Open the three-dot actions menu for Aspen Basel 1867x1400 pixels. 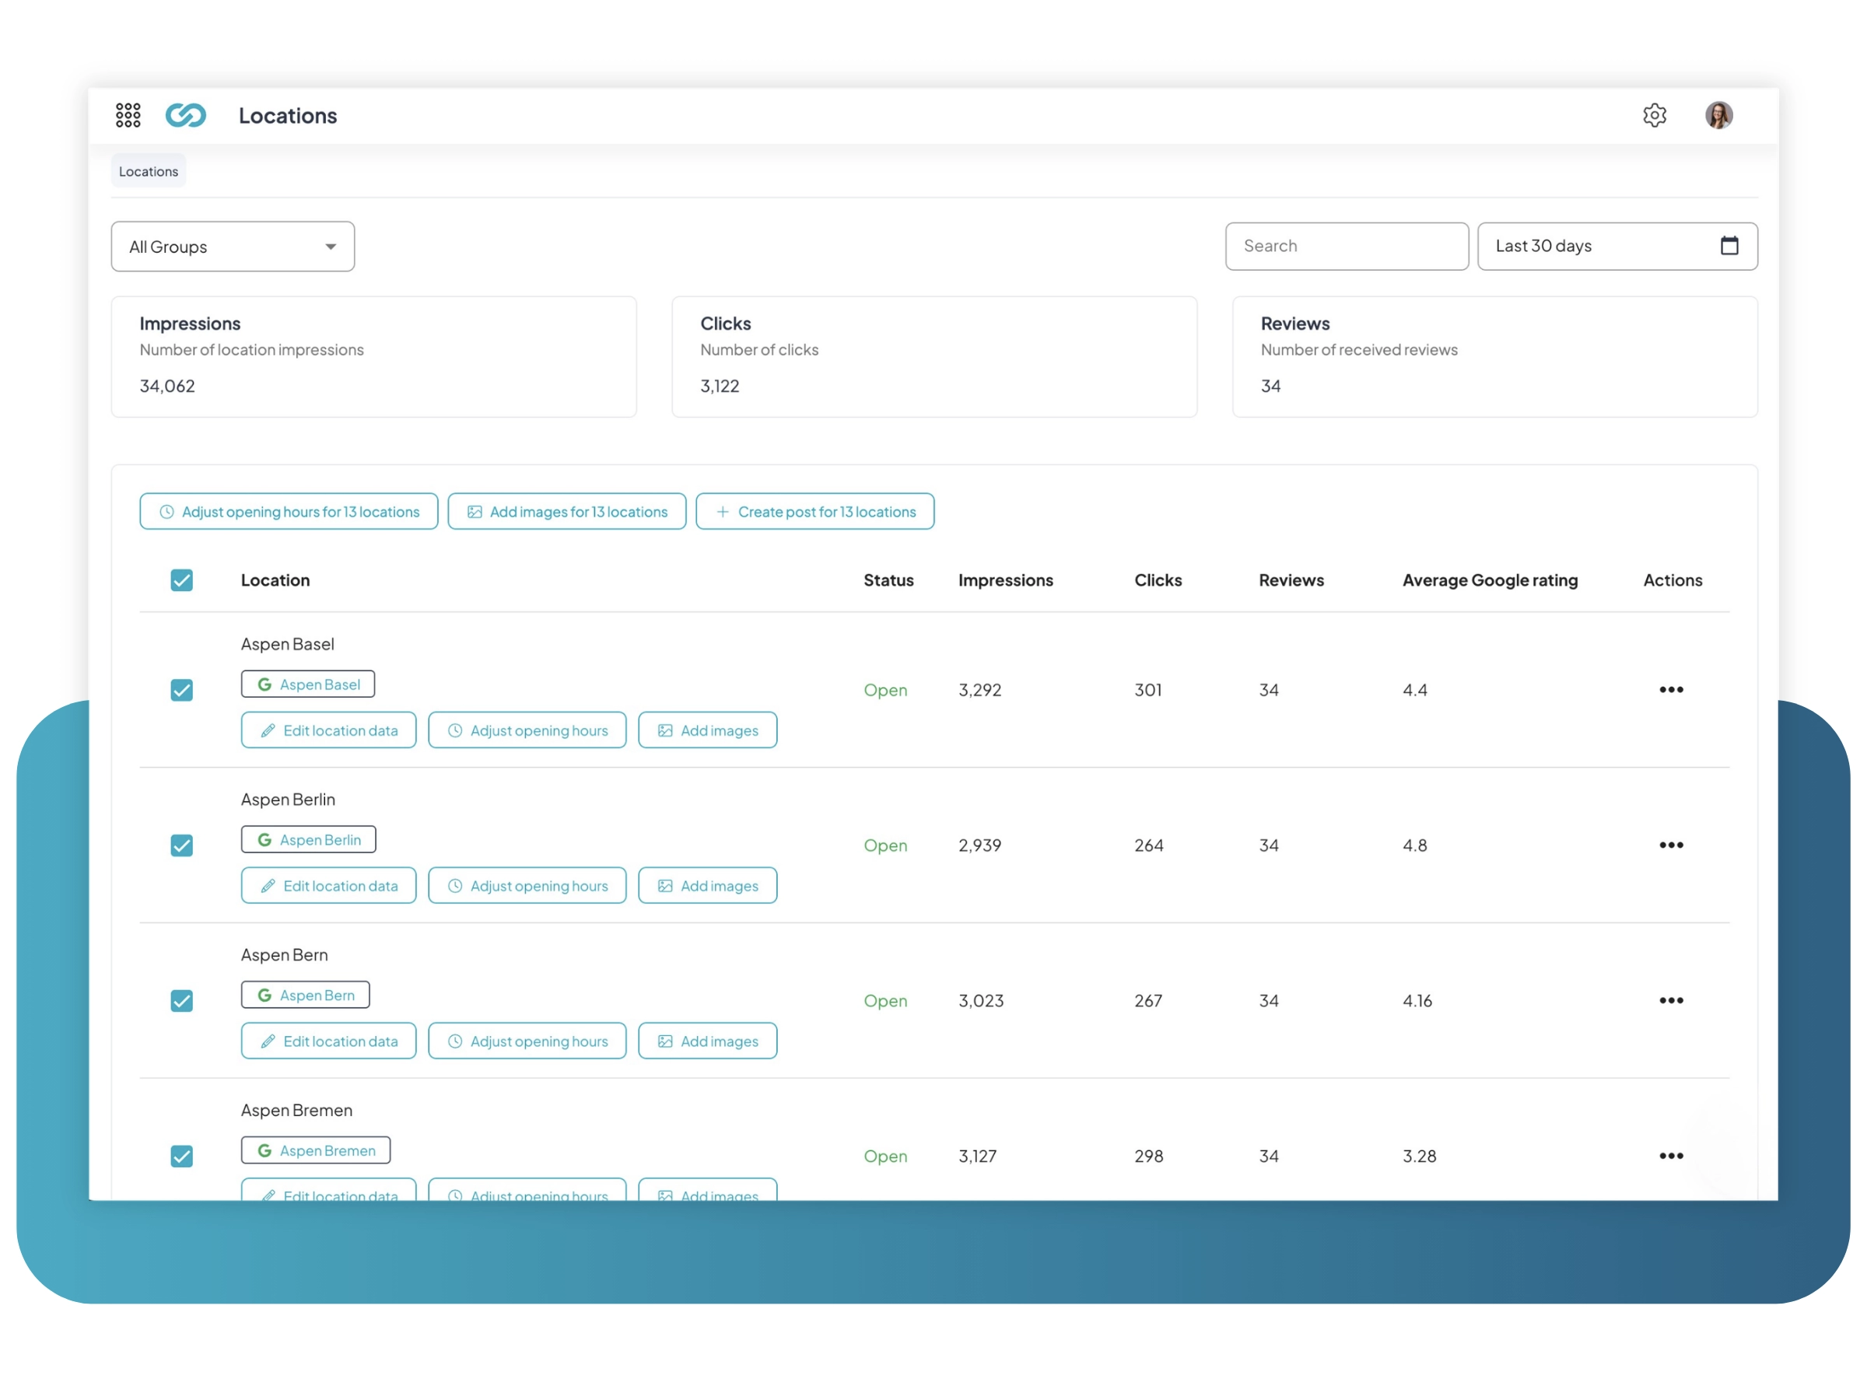1670,689
